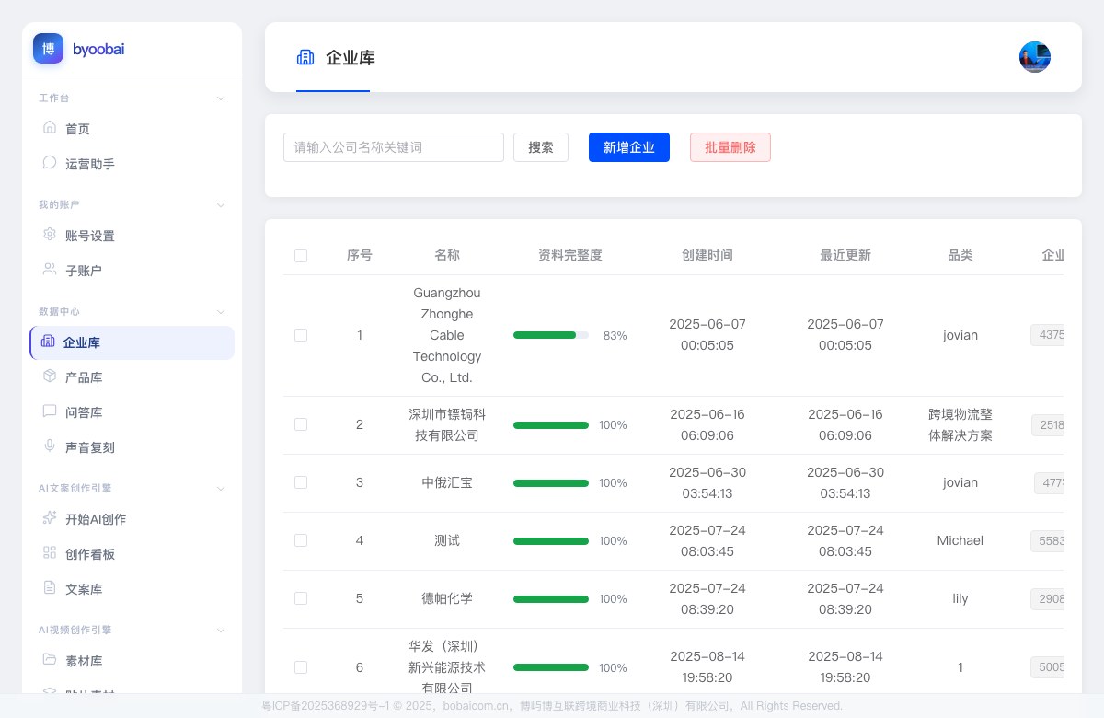
Task: Click the 100% progress bar for 中俄汇宝
Action: 551,482
